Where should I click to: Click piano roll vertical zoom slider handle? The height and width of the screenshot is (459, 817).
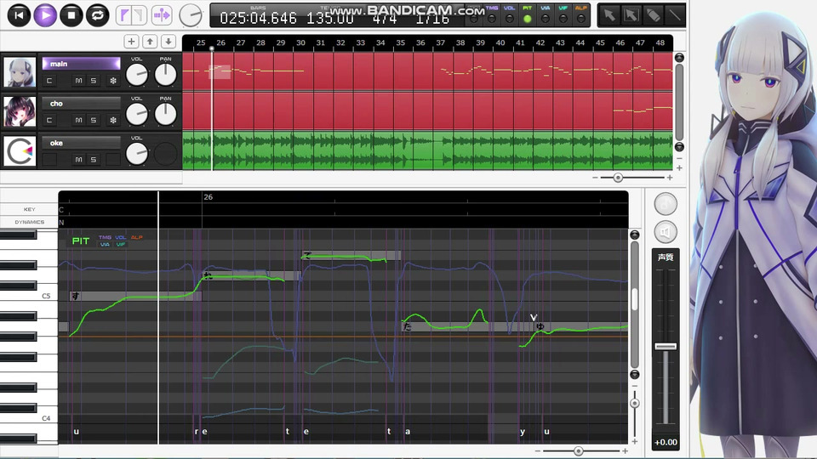pos(635,403)
